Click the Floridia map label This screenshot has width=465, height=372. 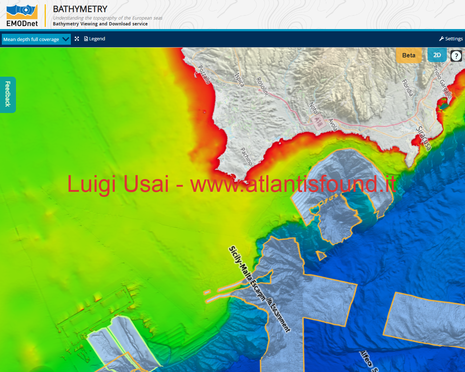408,88
